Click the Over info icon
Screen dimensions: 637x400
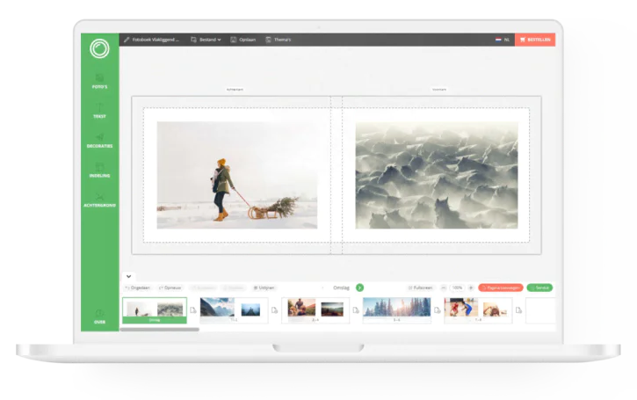coord(99,315)
